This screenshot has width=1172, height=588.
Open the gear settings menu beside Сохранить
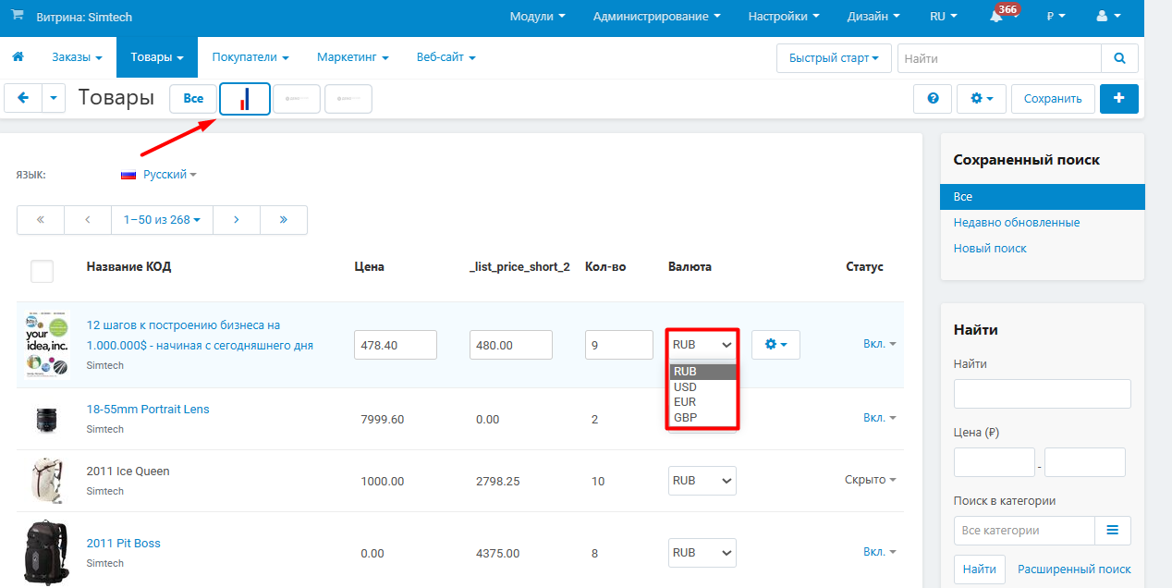[982, 99]
